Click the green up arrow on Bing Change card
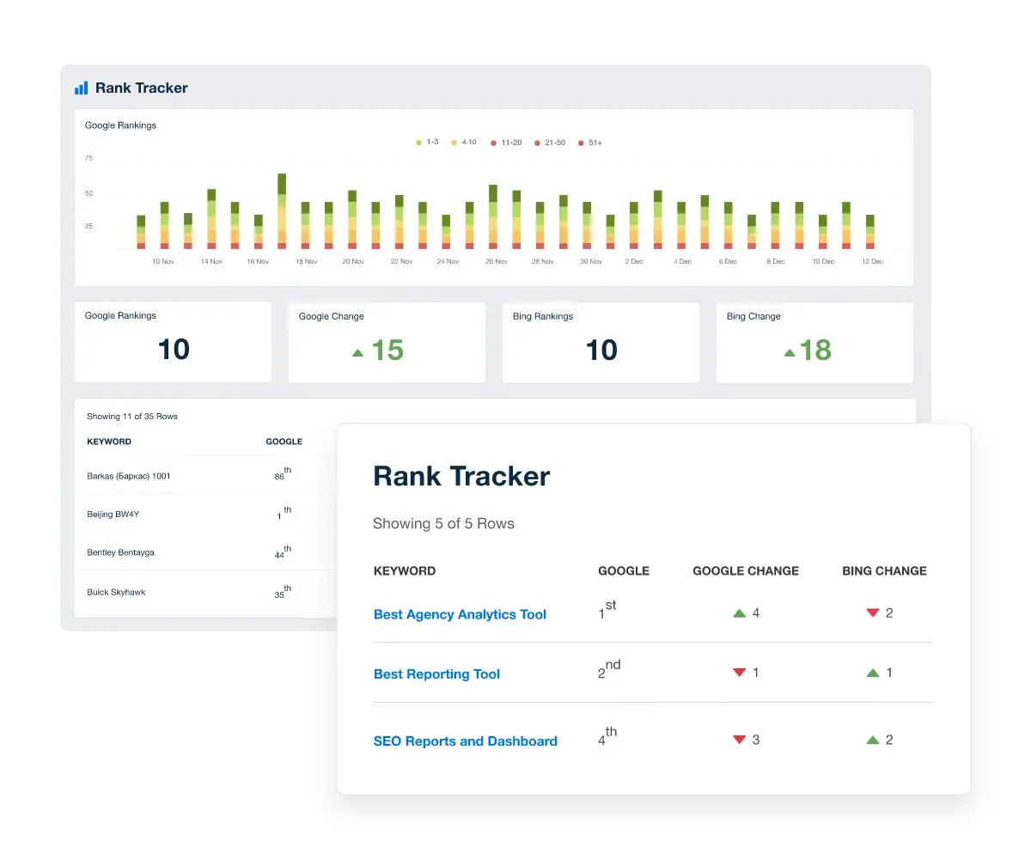This screenshot has width=1031, height=859. (790, 352)
